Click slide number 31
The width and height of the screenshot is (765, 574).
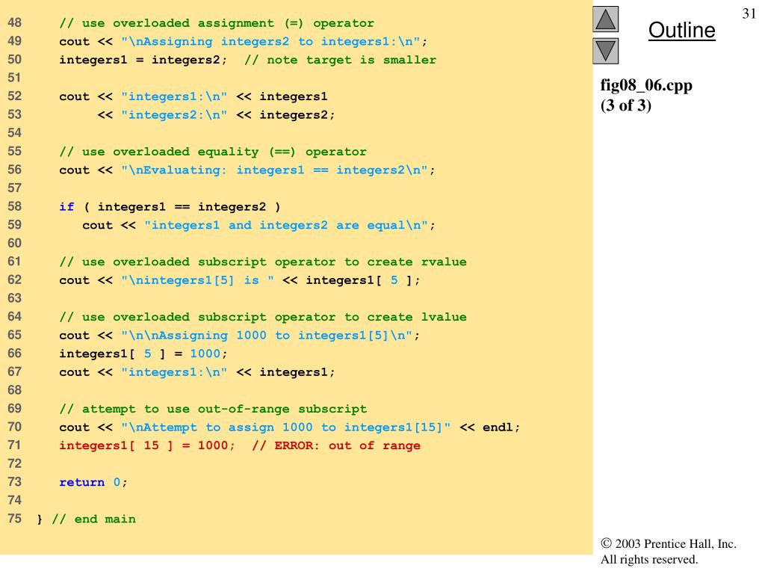749,13
